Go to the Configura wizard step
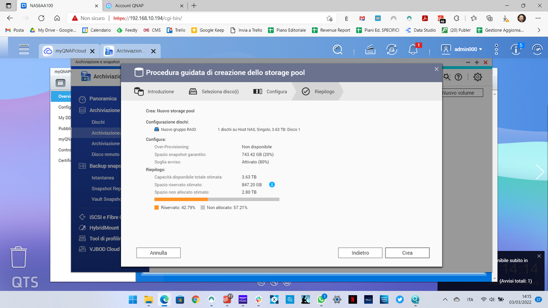The image size is (548, 308). [270, 92]
